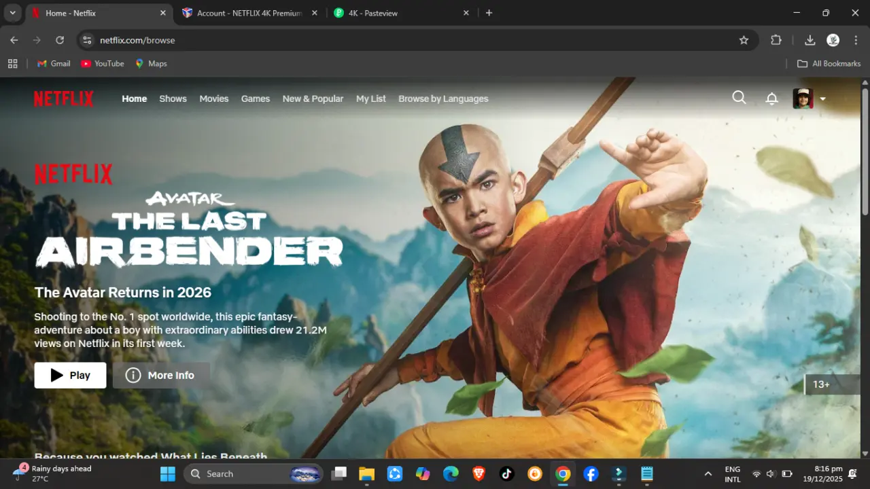870x489 pixels.
Task: View site information icon in address bar
Action: pos(87,40)
